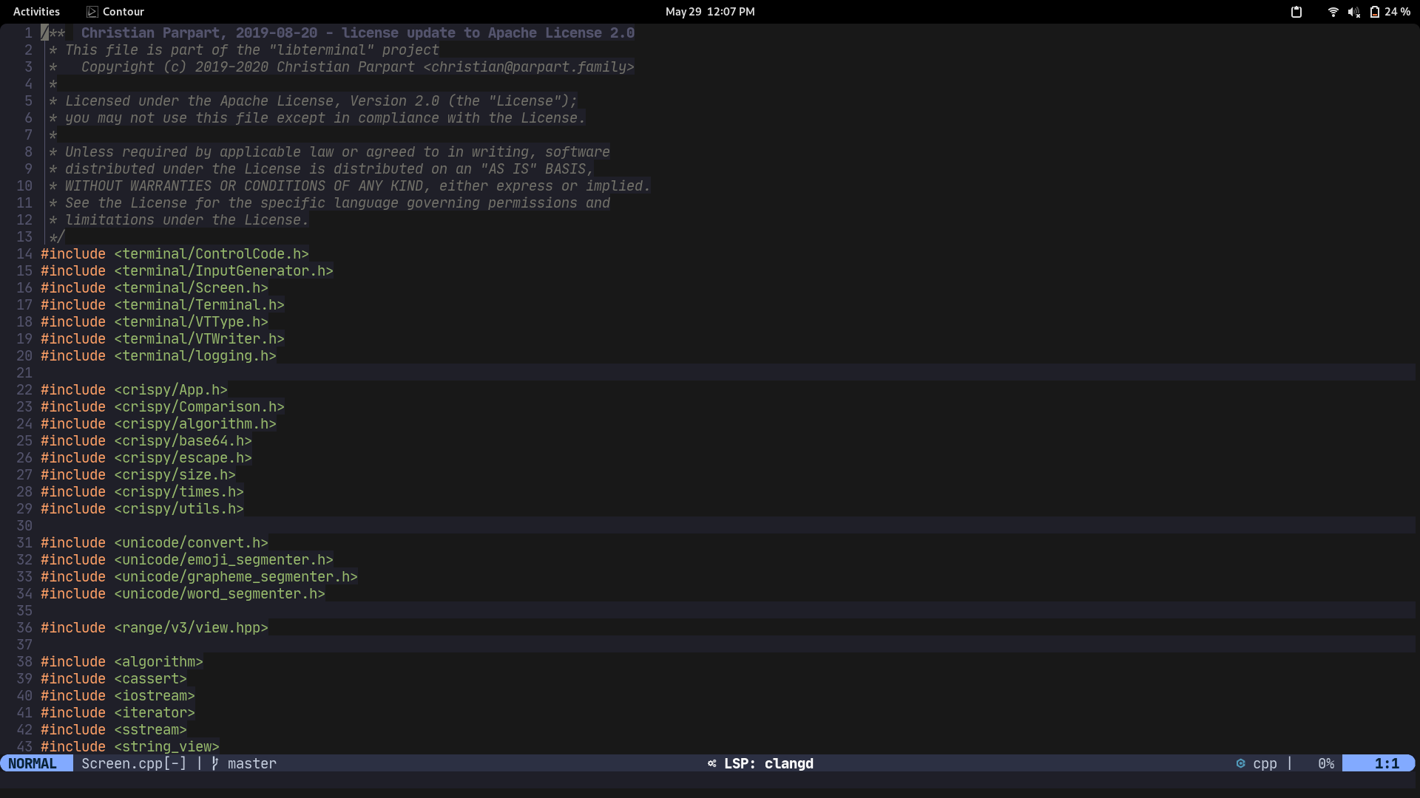Click the crispy/base64.h include line
The width and height of the screenshot is (1420, 798).
click(146, 441)
